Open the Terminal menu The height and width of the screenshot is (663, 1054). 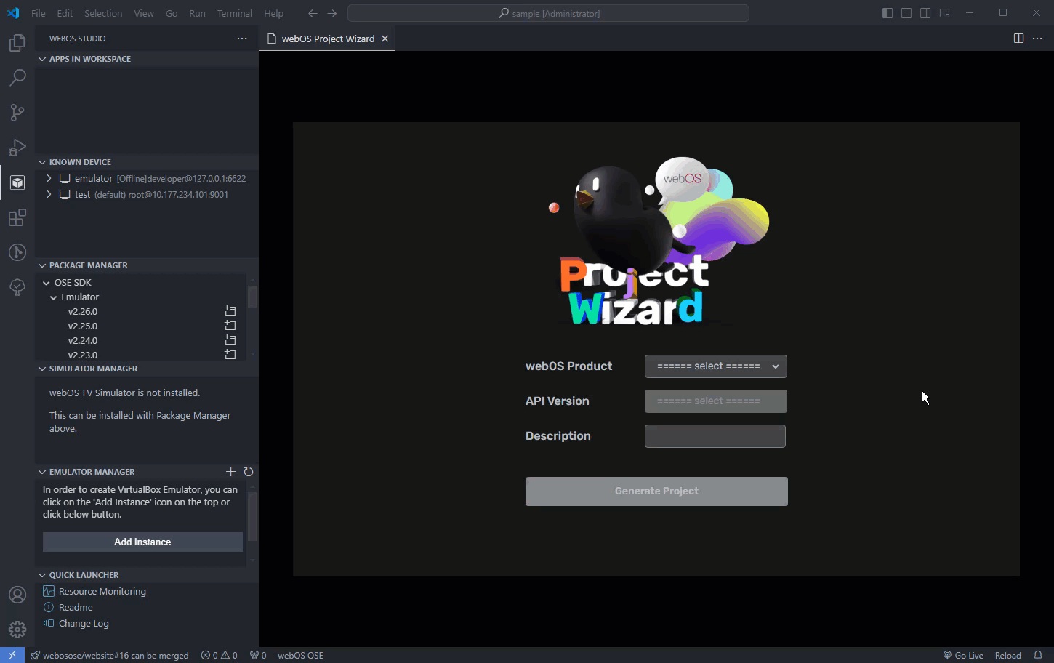[235, 13]
